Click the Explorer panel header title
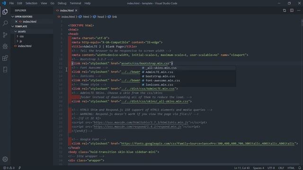The width and height of the screenshot is (303, 170). coord(20,10)
